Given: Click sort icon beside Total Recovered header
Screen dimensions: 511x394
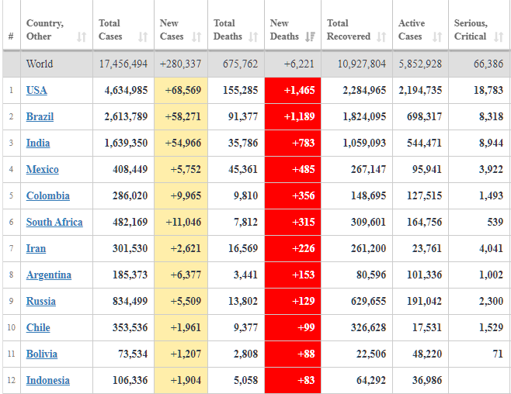Looking at the screenshot, I should (x=381, y=36).
